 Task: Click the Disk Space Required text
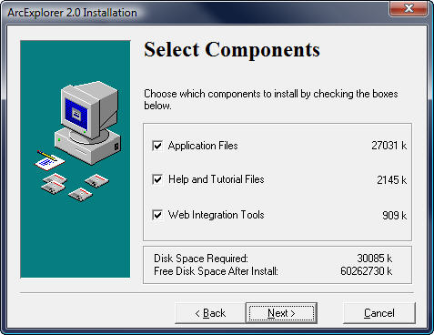pyautogui.click(x=201, y=259)
